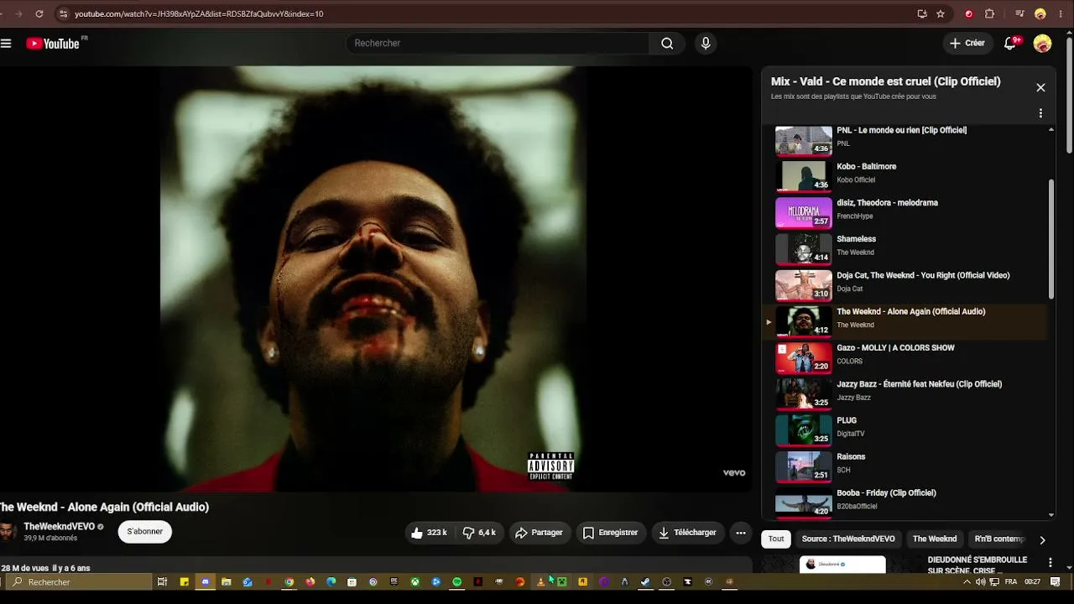Show more filter chips with the arrow
This screenshot has height=604, width=1074.
pos(1042,540)
